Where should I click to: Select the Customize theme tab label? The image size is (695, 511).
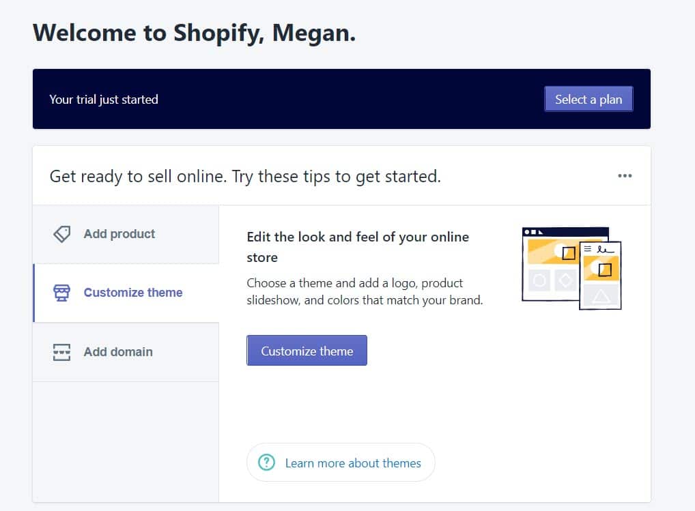(133, 293)
